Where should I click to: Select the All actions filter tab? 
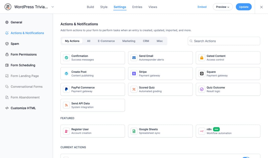(x=88, y=41)
